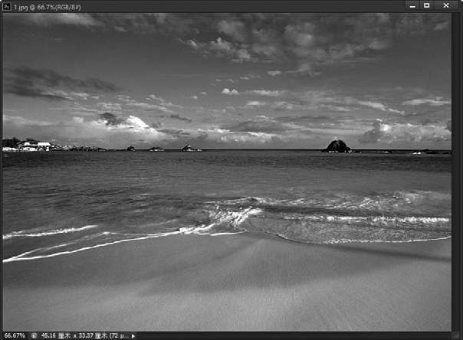The width and height of the screenshot is (463, 340).
Task: Maximize the 1.jpg document window
Action: coord(427,5)
